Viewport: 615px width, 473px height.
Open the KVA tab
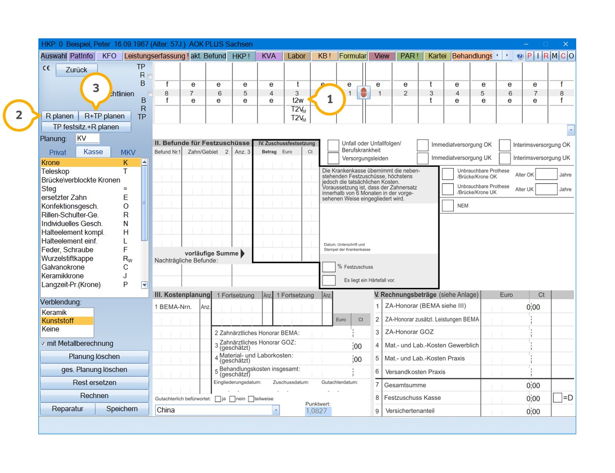coord(269,56)
